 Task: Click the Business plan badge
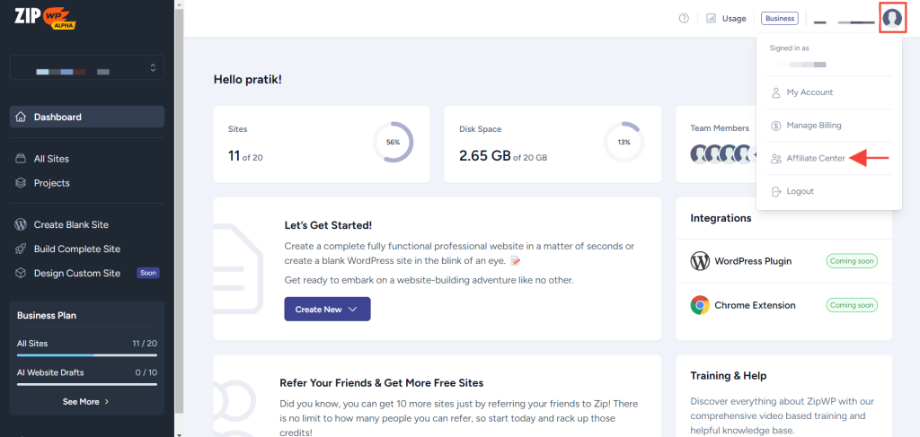point(779,18)
